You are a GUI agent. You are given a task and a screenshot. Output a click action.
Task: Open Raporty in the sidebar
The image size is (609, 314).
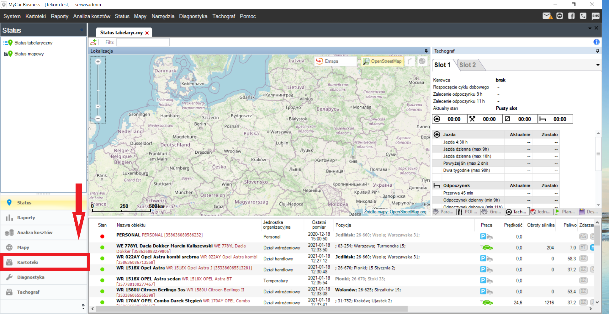point(44,218)
